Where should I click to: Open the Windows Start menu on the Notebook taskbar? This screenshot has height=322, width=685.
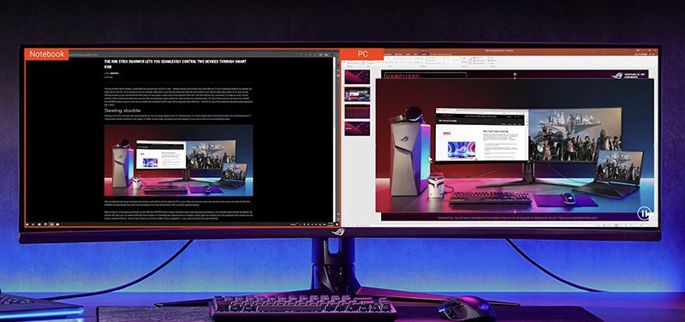(28, 224)
